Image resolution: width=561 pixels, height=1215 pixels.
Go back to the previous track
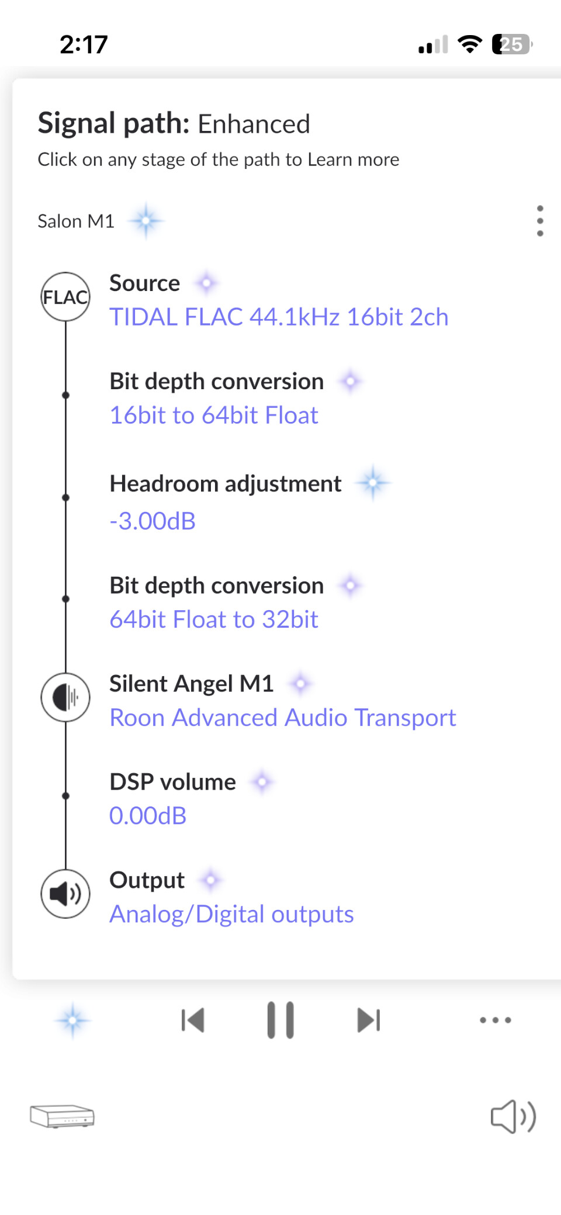click(x=193, y=1020)
